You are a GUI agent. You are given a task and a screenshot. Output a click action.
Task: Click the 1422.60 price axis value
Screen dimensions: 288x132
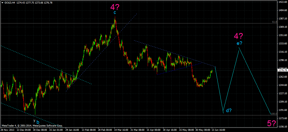coord(282,2)
